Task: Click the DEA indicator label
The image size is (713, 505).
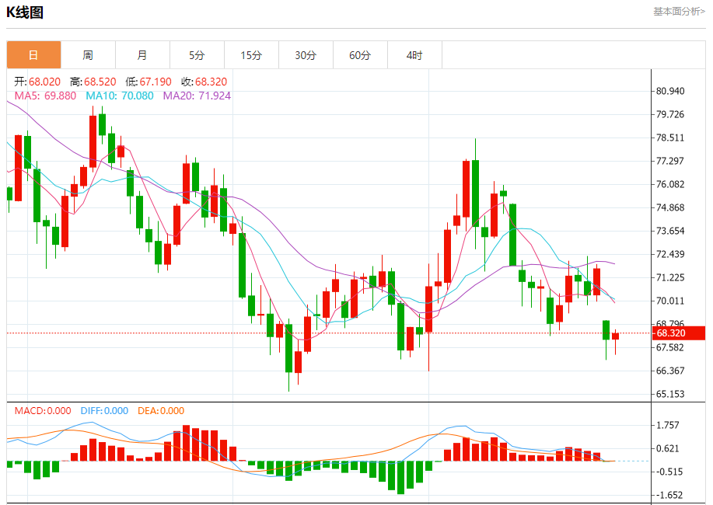Action: pyautogui.click(x=161, y=411)
